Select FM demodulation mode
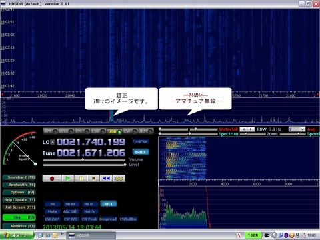320x240 pixels. pos(82,131)
